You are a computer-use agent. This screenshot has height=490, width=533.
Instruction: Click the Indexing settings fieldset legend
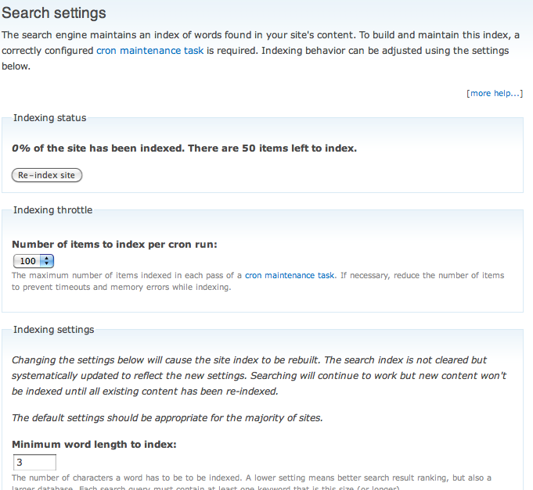pos(54,330)
